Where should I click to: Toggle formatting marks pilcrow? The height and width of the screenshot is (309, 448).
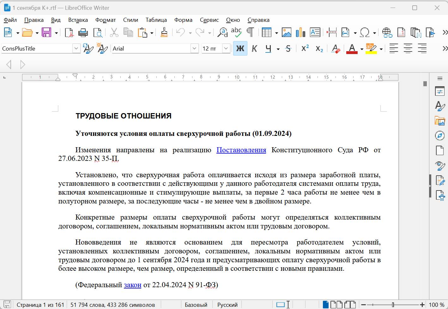(250, 32)
